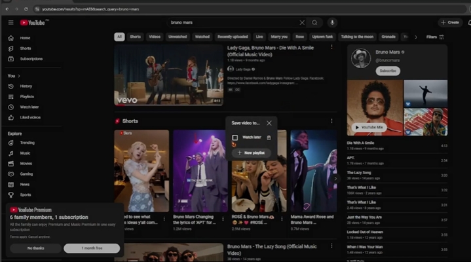
Task: Play APT. from the mix list
Action: point(397,160)
